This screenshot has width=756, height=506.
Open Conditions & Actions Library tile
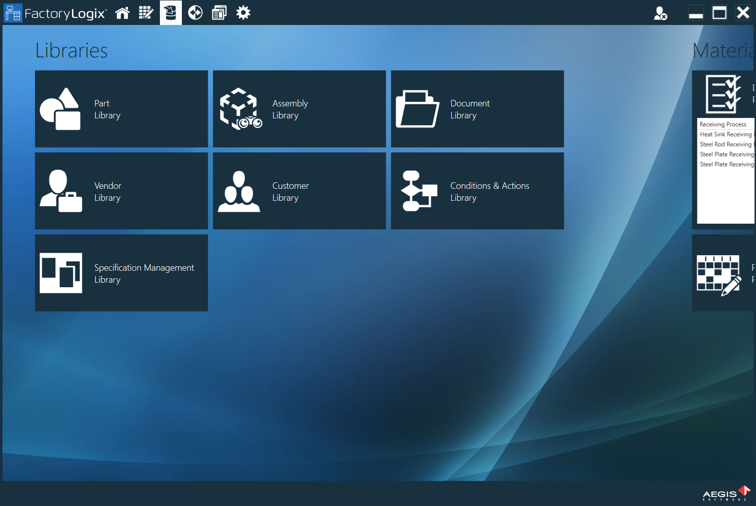477,191
